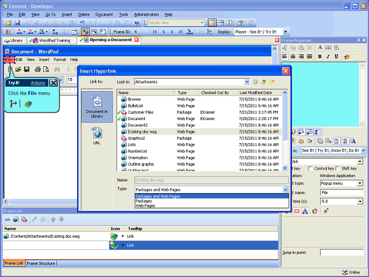Go to the first frame icon
369x277 pixels.
pyautogui.click(x=155, y=32)
